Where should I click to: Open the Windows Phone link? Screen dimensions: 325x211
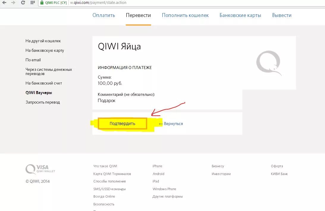pyautogui.click(x=164, y=189)
